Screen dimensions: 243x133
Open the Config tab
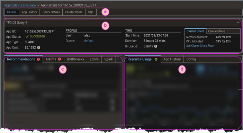coord(191,59)
